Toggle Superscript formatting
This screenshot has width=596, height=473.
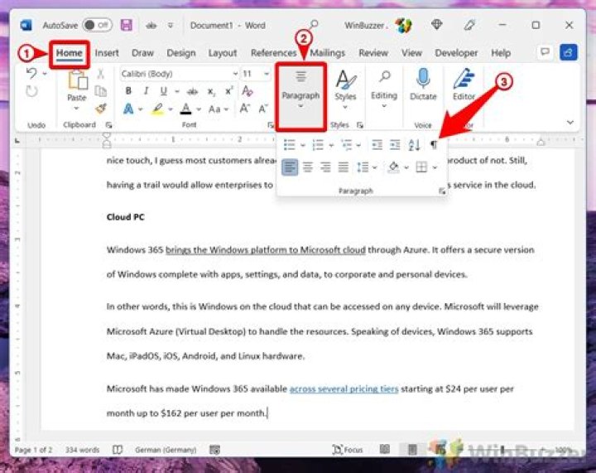point(228,91)
